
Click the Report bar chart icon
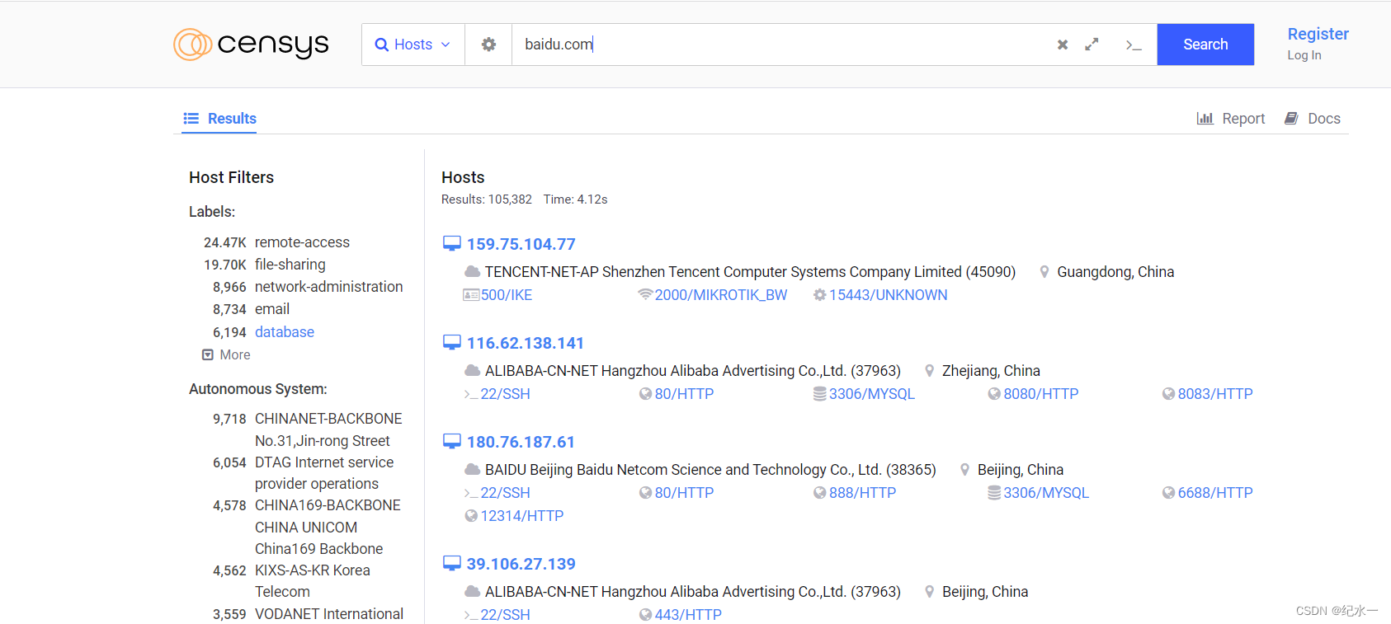[x=1205, y=119]
